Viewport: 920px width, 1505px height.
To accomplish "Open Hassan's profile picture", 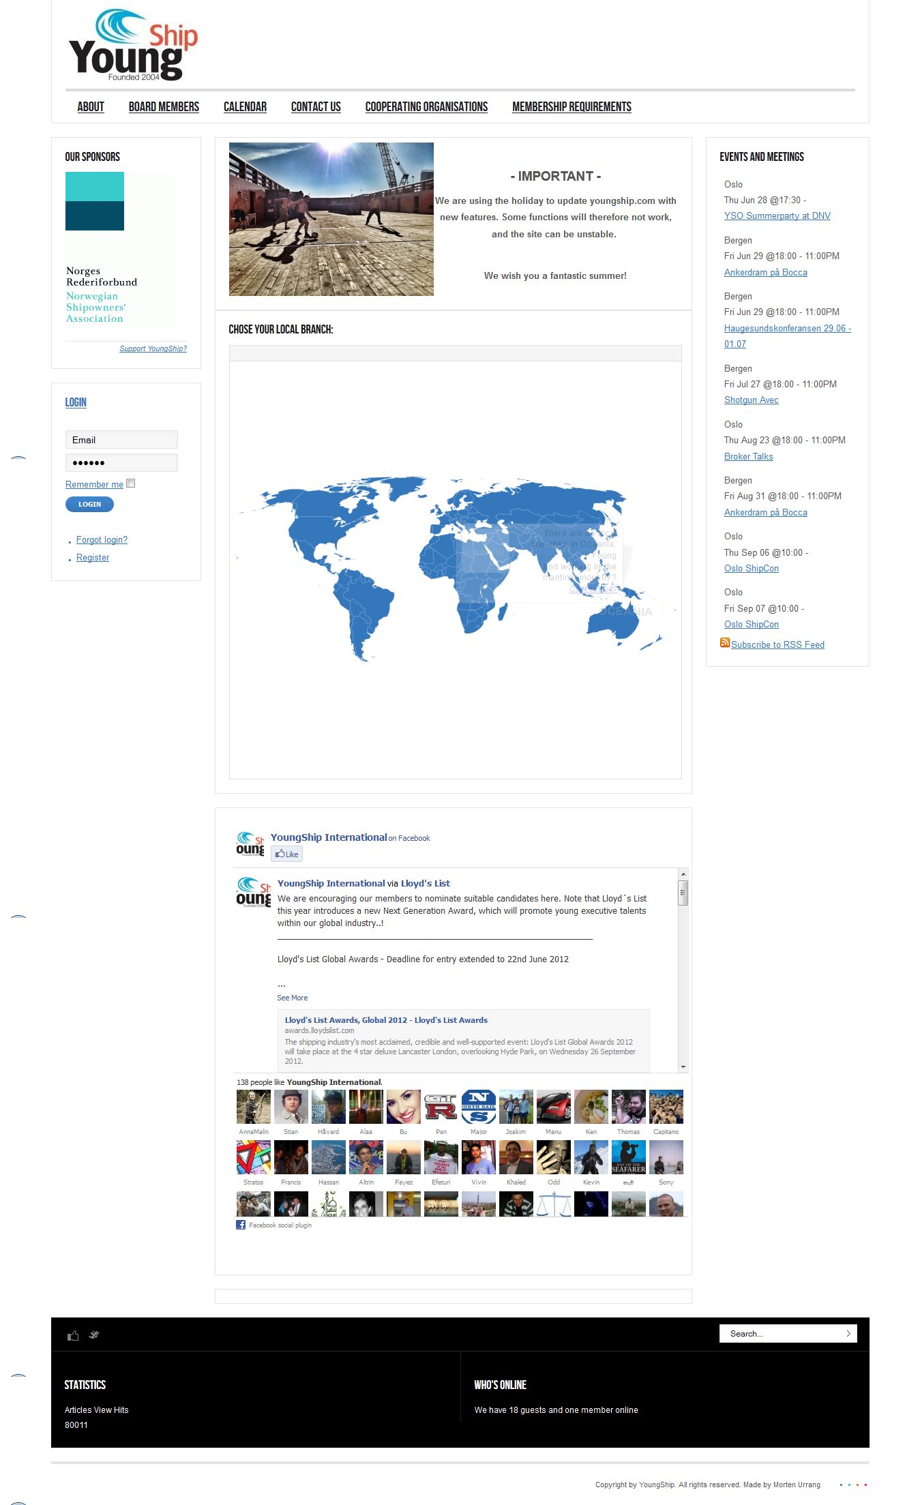I will [x=329, y=1157].
